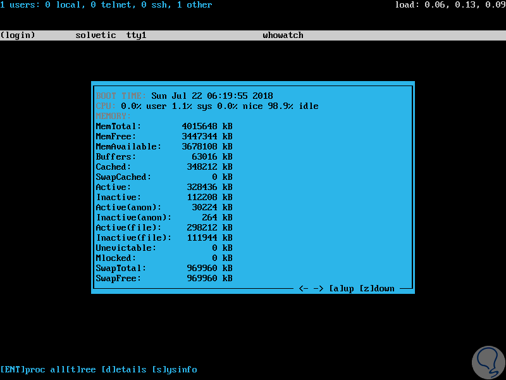The image size is (506, 380).
Task: Expand the whowatch process entry
Action: pyautogui.click(x=283, y=35)
